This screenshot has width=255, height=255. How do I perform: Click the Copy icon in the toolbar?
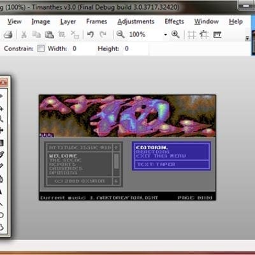click(x=36, y=34)
